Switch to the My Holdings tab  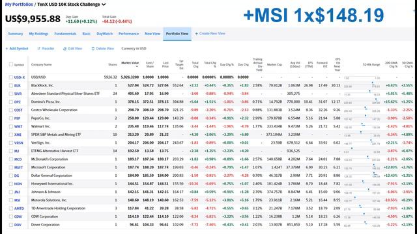coord(38,34)
